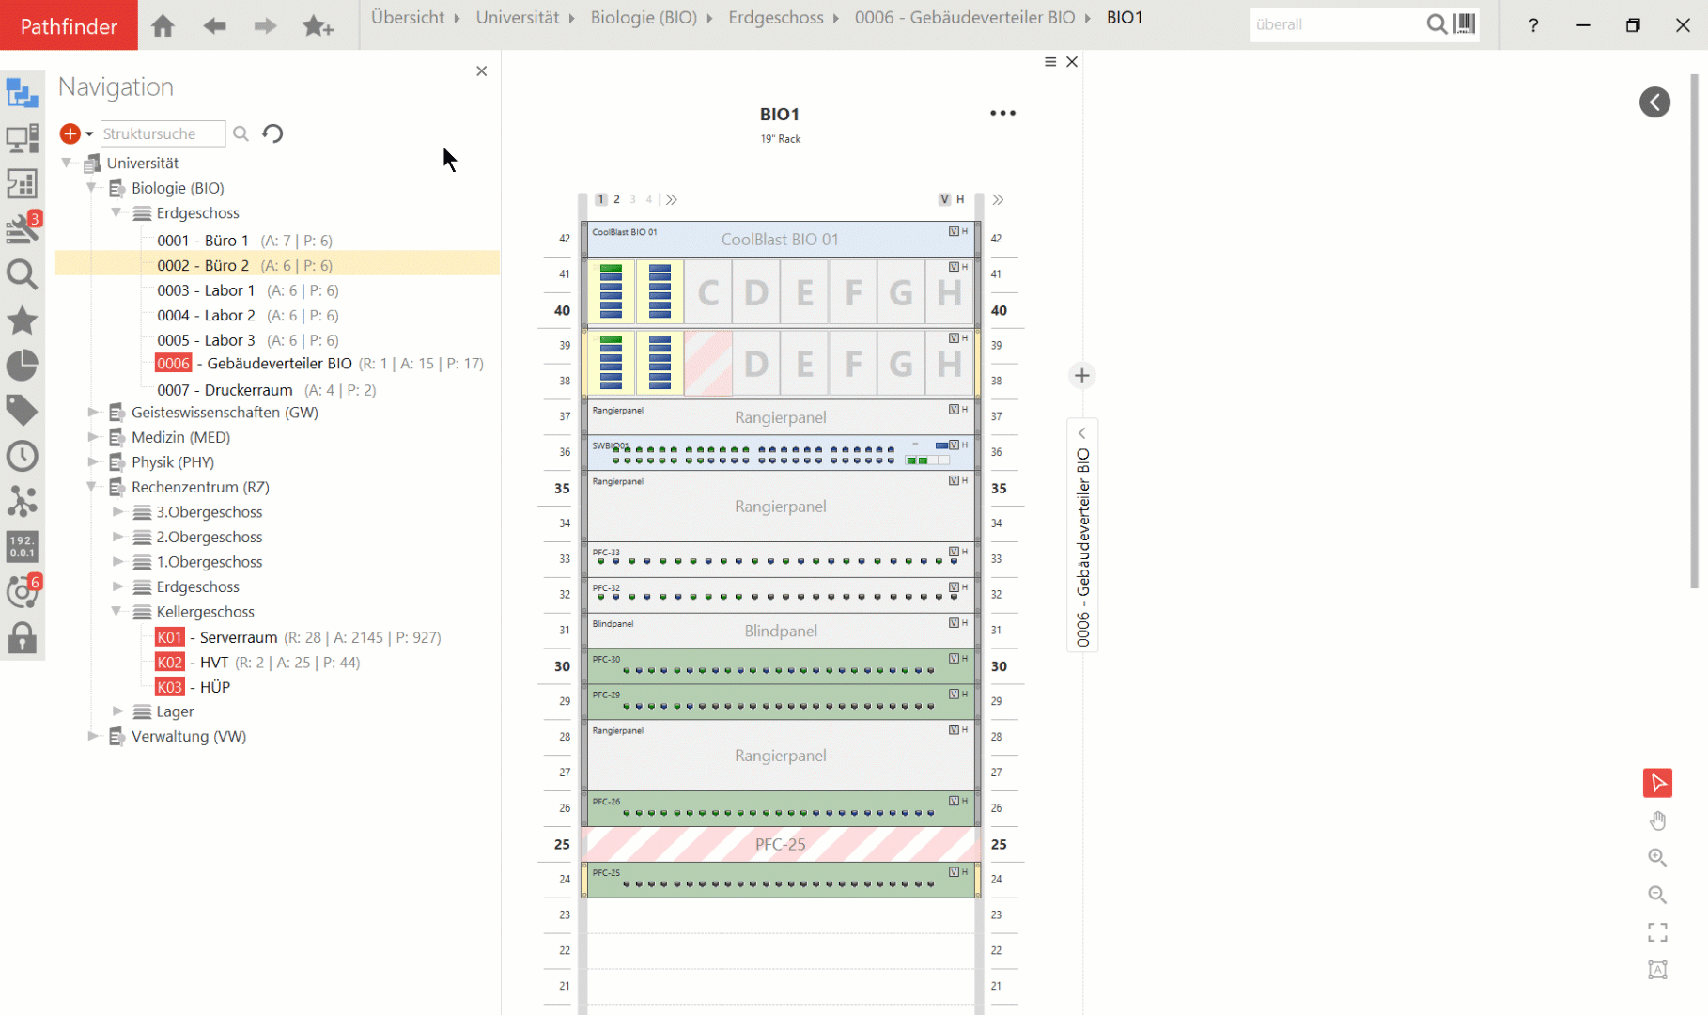Add current view to favorites
This screenshot has height=1015, width=1708.
point(318,25)
